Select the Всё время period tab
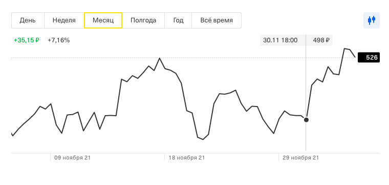The height and width of the screenshot is (185, 389). tap(217, 20)
